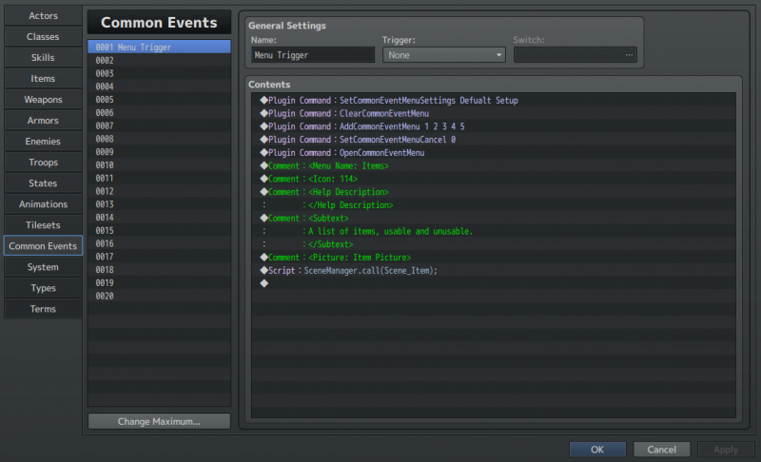Viewport: 761px width, 462px height.
Task: Select common event 0005 in list
Action: pos(159,100)
